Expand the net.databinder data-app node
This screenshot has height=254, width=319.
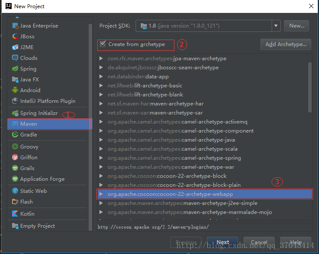tap(101, 77)
